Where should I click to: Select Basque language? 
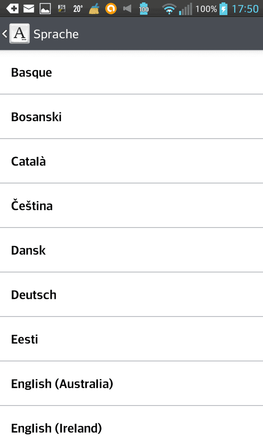pos(131,73)
